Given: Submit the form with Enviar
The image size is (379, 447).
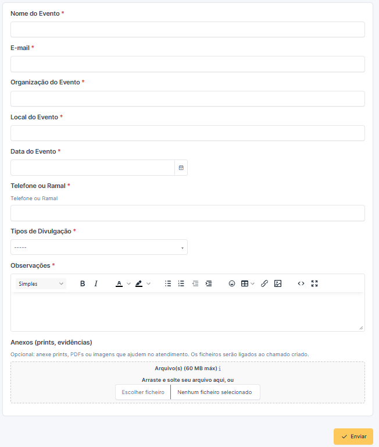Looking at the screenshot, I should [353, 437].
